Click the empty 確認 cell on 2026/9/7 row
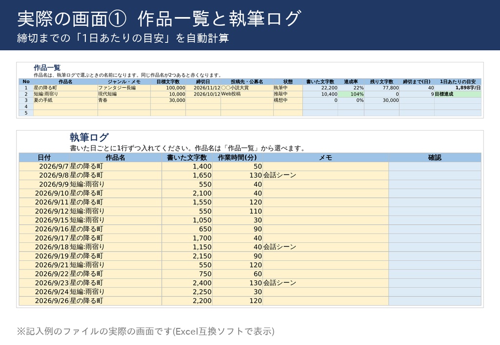The height and width of the screenshot is (345, 500). coord(435,167)
